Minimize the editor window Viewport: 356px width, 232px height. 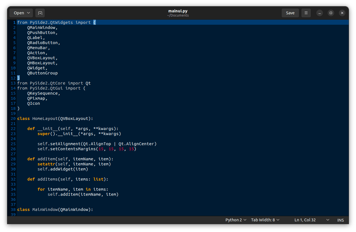click(319, 13)
